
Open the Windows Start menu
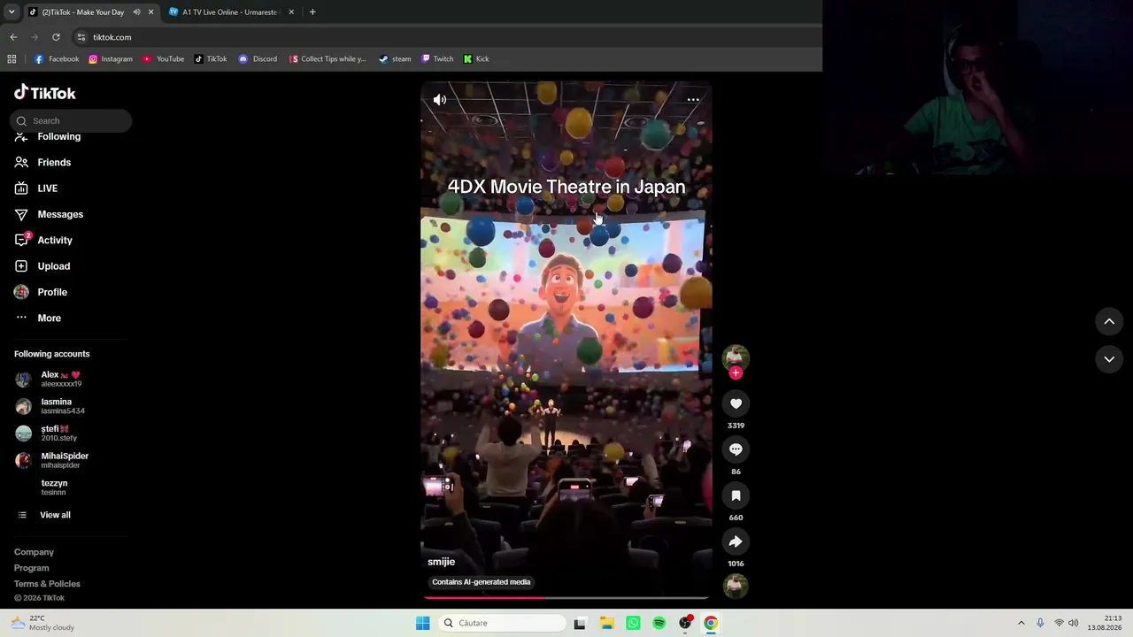point(423,623)
